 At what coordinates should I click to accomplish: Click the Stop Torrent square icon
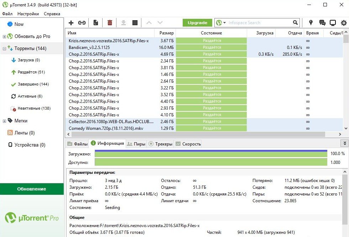(x=135, y=23)
